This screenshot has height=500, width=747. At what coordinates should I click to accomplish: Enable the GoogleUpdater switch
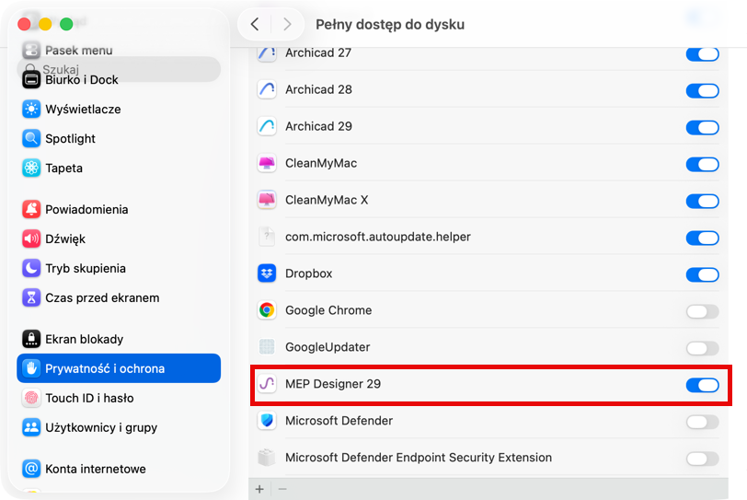pos(702,348)
